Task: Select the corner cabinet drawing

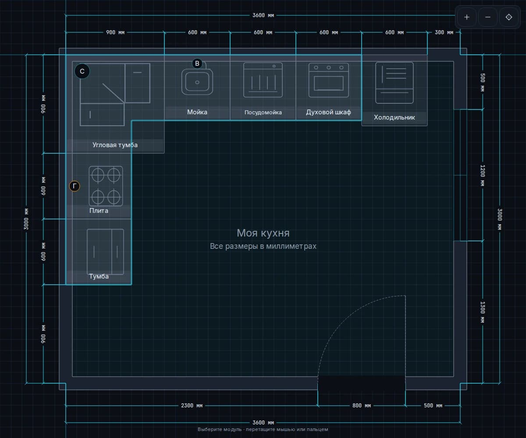Action: click(x=115, y=95)
